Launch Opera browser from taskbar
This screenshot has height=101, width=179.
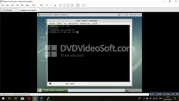[x=29, y=98]
